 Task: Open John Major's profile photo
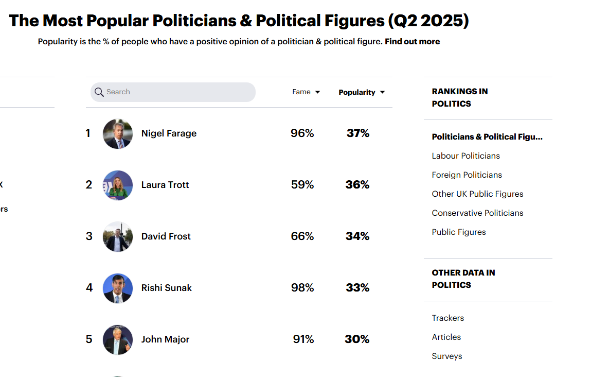(x=118, y=339)
